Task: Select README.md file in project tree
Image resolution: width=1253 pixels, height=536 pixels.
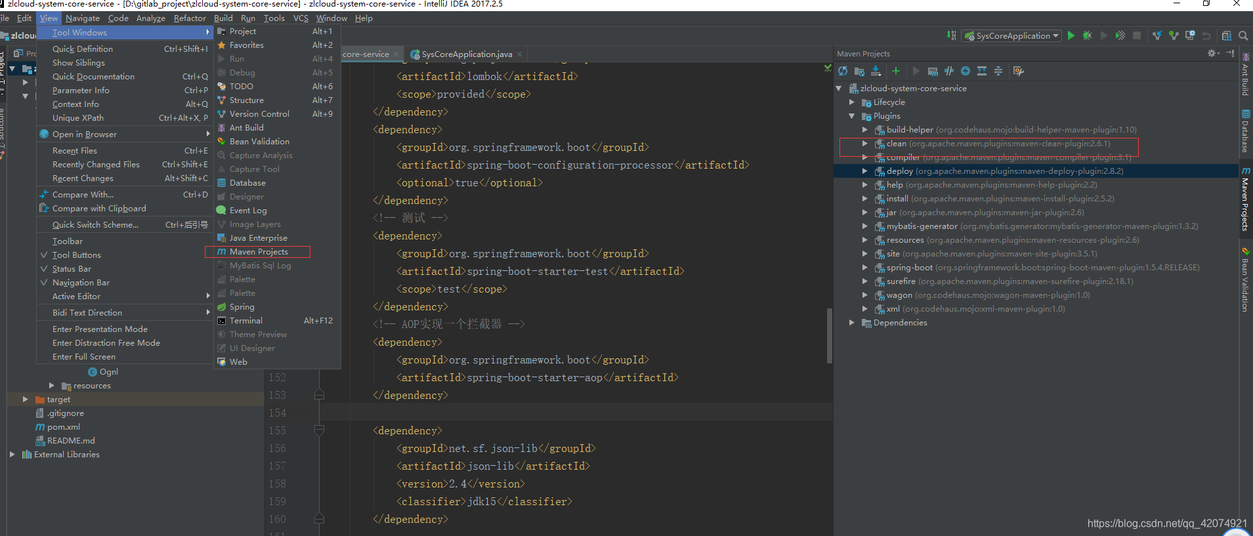Action: (x=70, y=440)
